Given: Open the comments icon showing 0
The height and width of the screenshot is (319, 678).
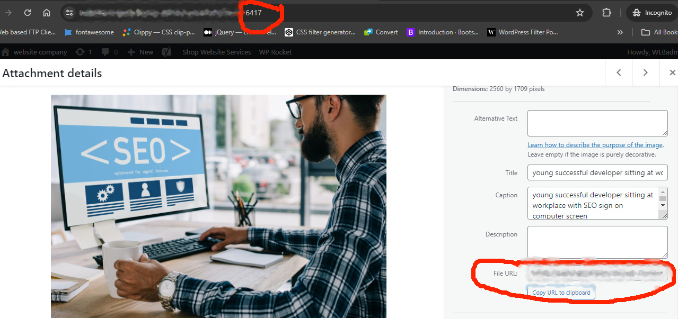Looking at the screenshot, I should pos(109,52).
